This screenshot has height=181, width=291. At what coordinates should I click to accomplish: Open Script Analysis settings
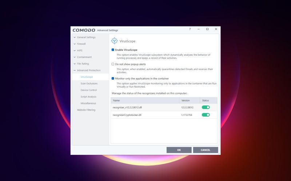click(88, 97)
